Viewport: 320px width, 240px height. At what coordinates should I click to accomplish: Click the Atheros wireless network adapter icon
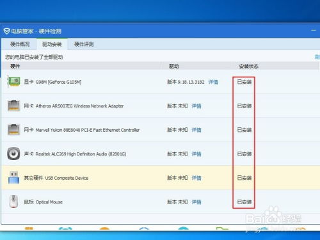point(13,106)
